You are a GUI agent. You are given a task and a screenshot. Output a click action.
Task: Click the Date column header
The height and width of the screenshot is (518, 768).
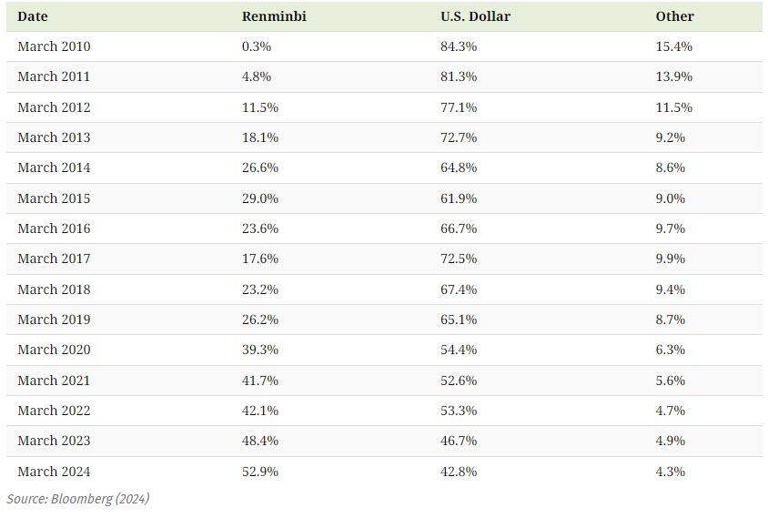pyautogui.click(x=33, y=16)
